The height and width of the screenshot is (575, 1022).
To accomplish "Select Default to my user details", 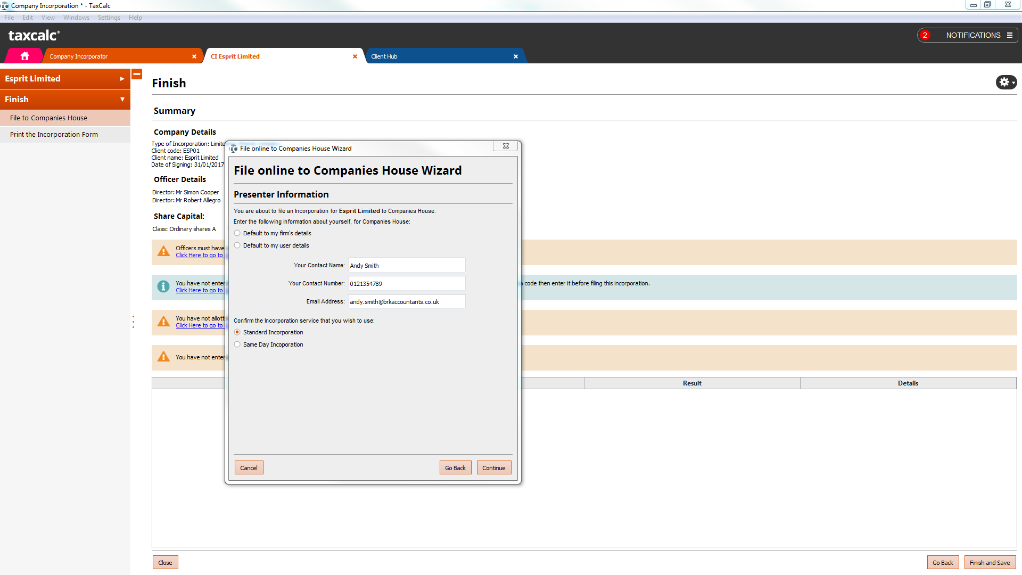I will point(237,245).
